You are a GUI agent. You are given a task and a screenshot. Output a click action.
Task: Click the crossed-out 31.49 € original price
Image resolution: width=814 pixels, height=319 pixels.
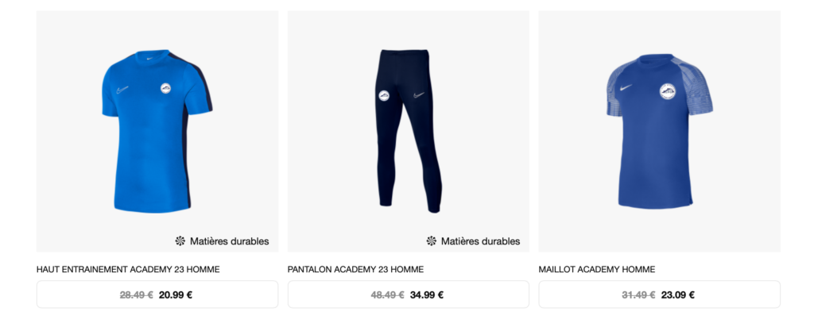click(638, 295)
